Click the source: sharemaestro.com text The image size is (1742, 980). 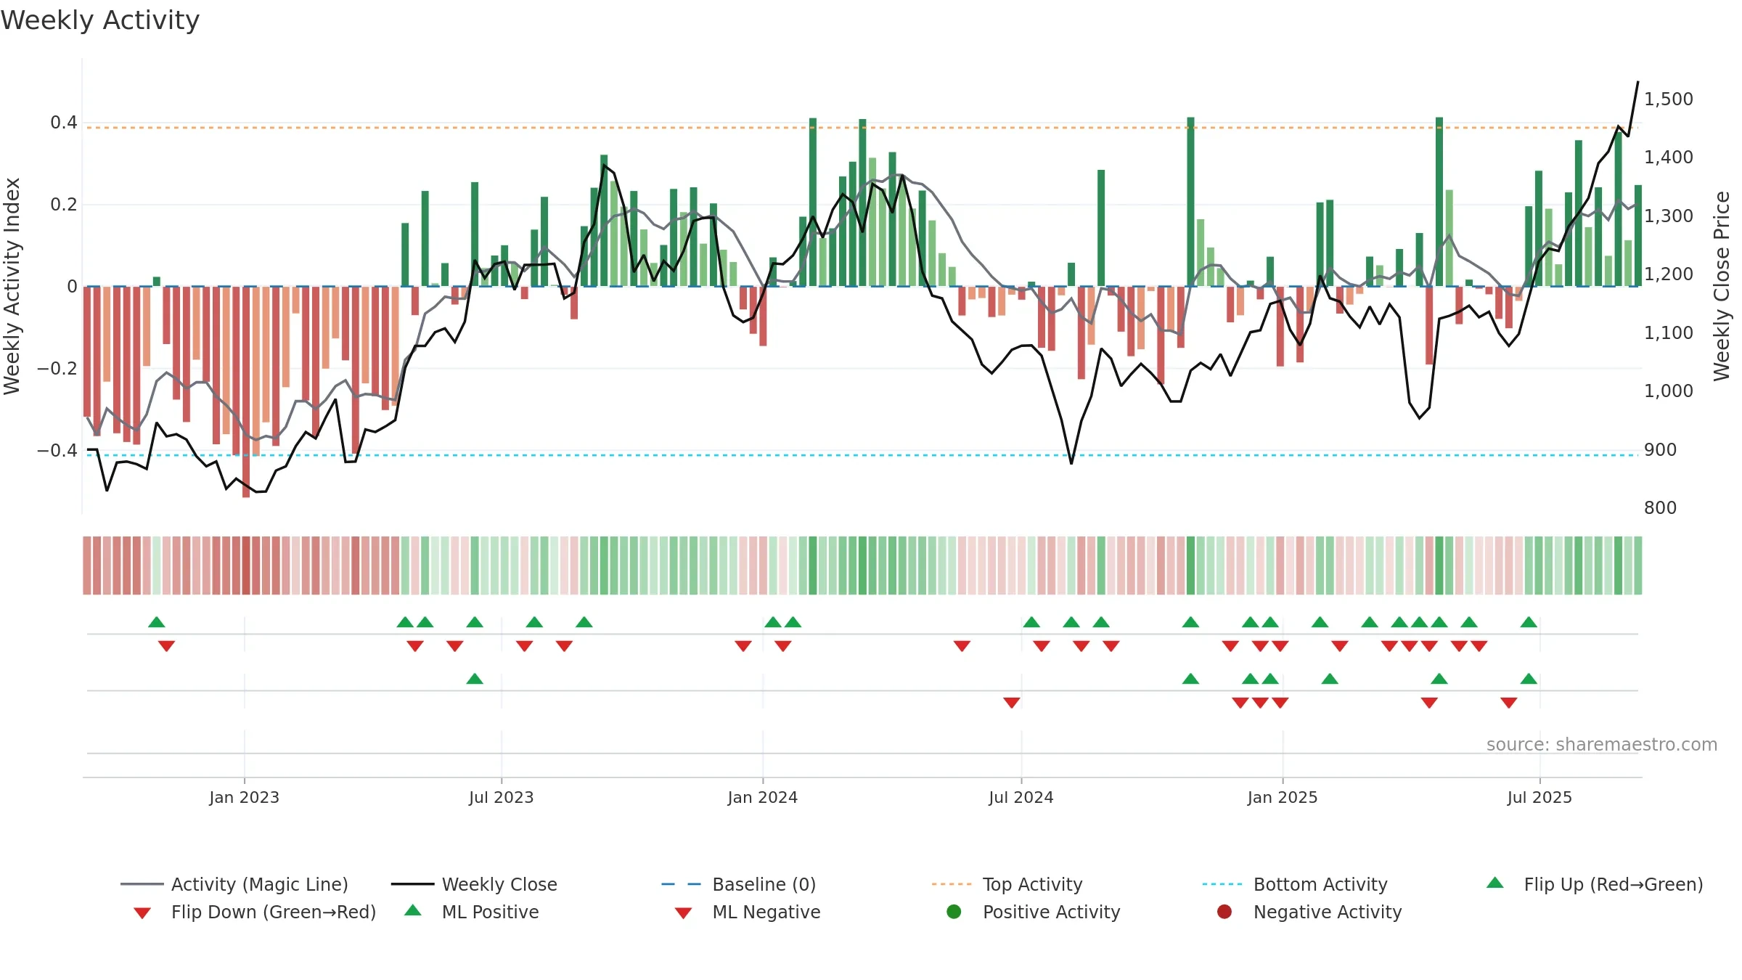click(1602, 744)
